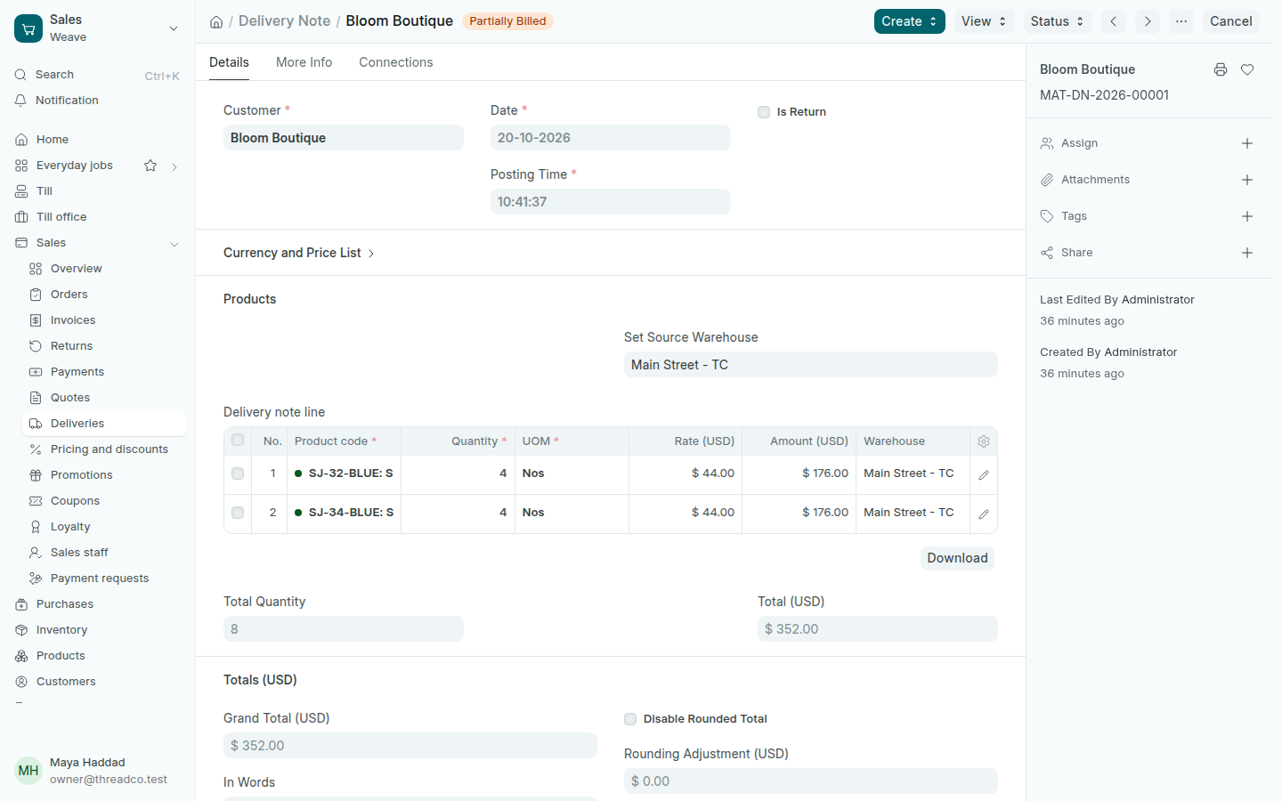Switch to the Connections tab

pyautogui.click(x=396, y=62)
